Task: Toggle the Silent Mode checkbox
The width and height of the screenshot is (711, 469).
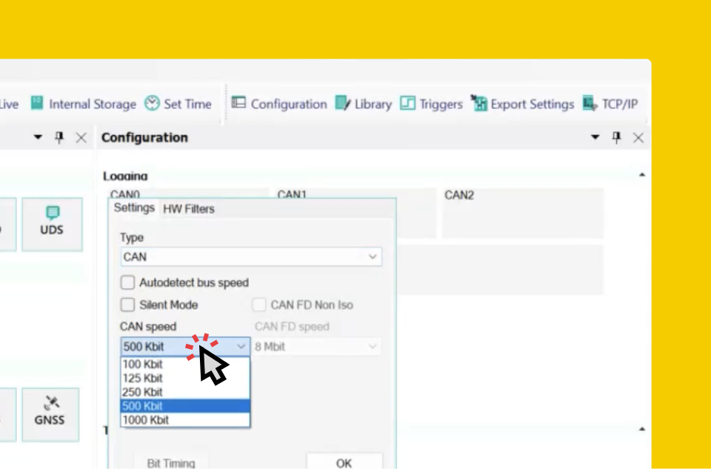Action: click(x=127, y=305)
